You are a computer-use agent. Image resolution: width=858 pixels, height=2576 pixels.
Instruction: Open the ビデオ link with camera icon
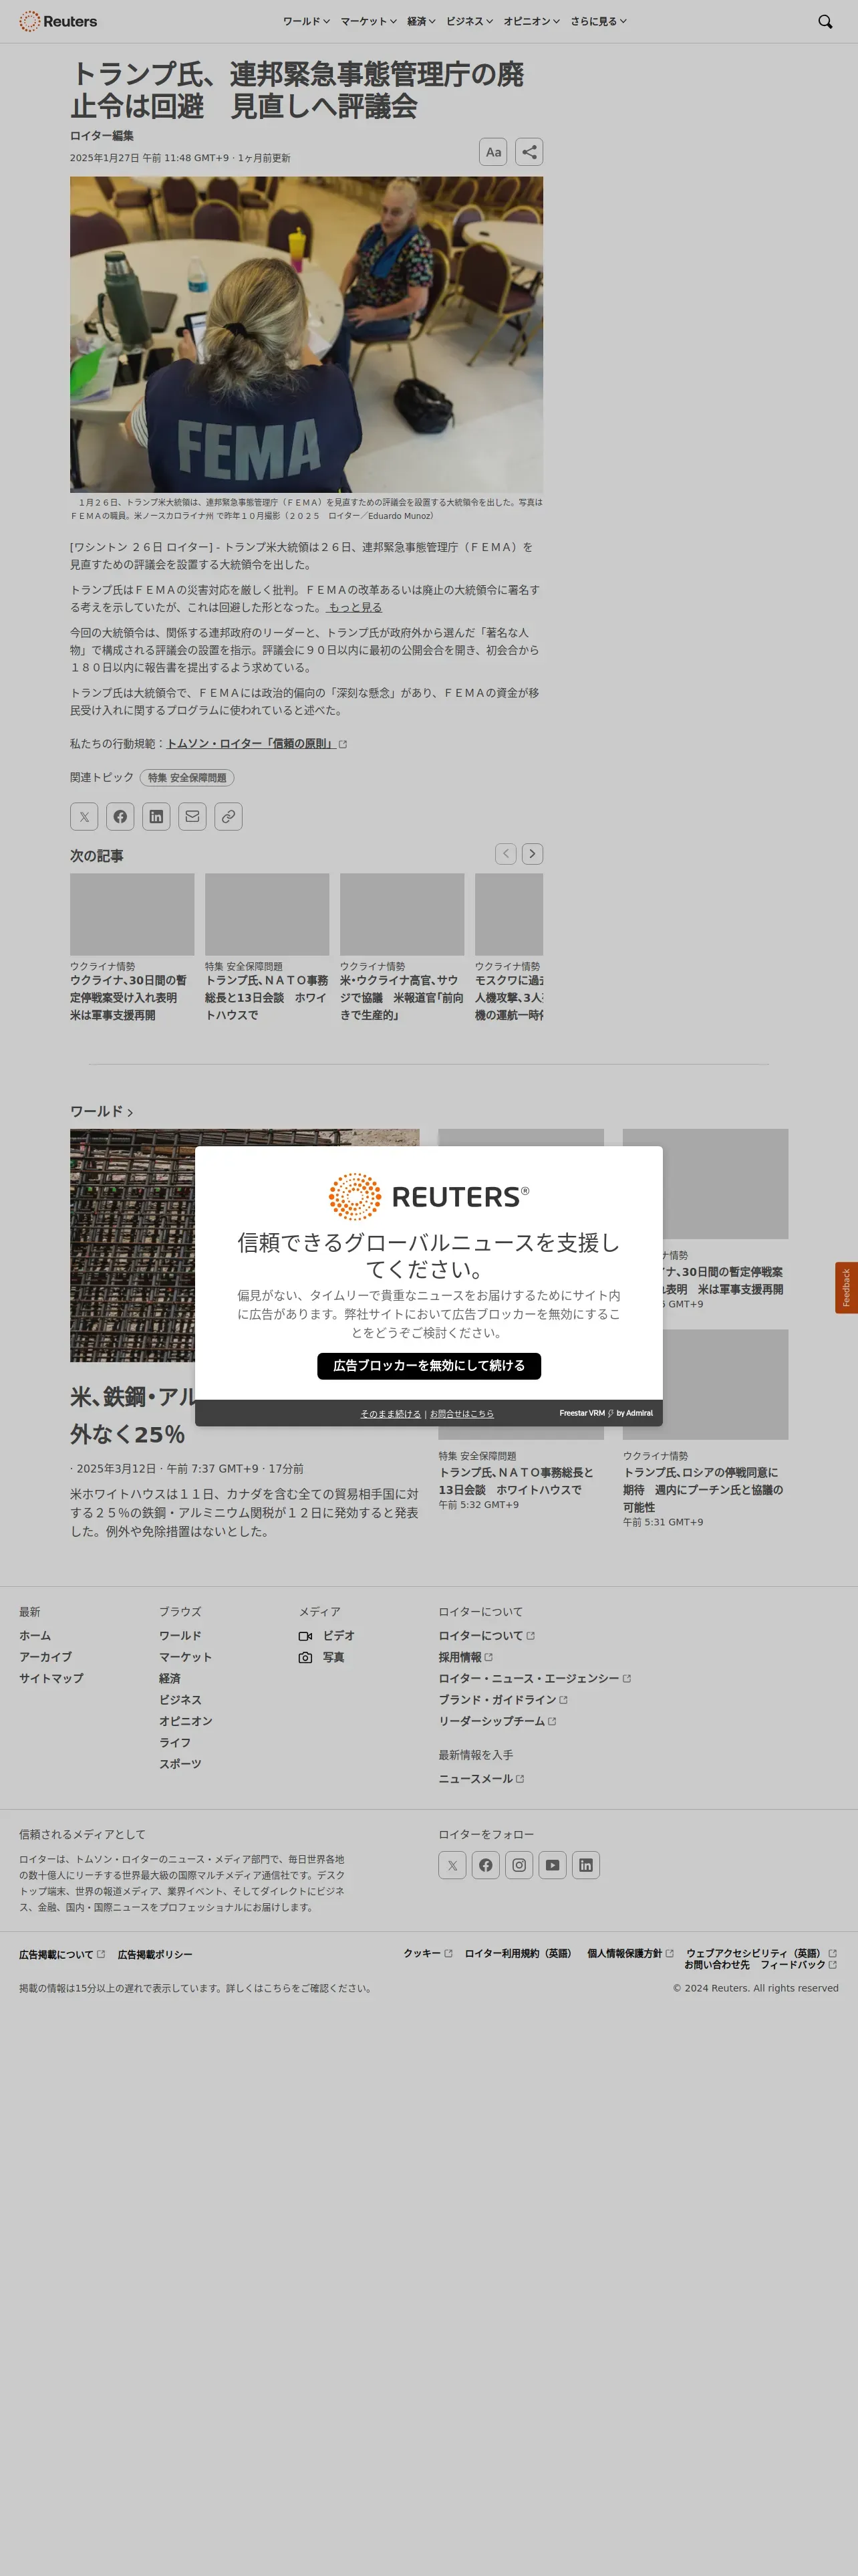point(327,1636)
